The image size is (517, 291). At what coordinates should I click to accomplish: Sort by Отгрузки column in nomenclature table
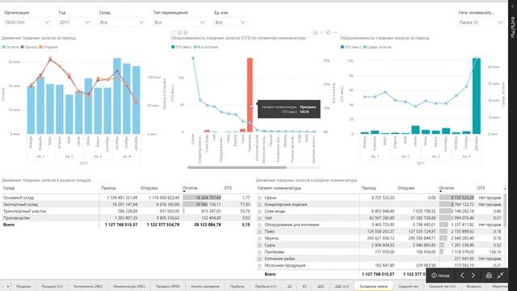pos(406,188)
